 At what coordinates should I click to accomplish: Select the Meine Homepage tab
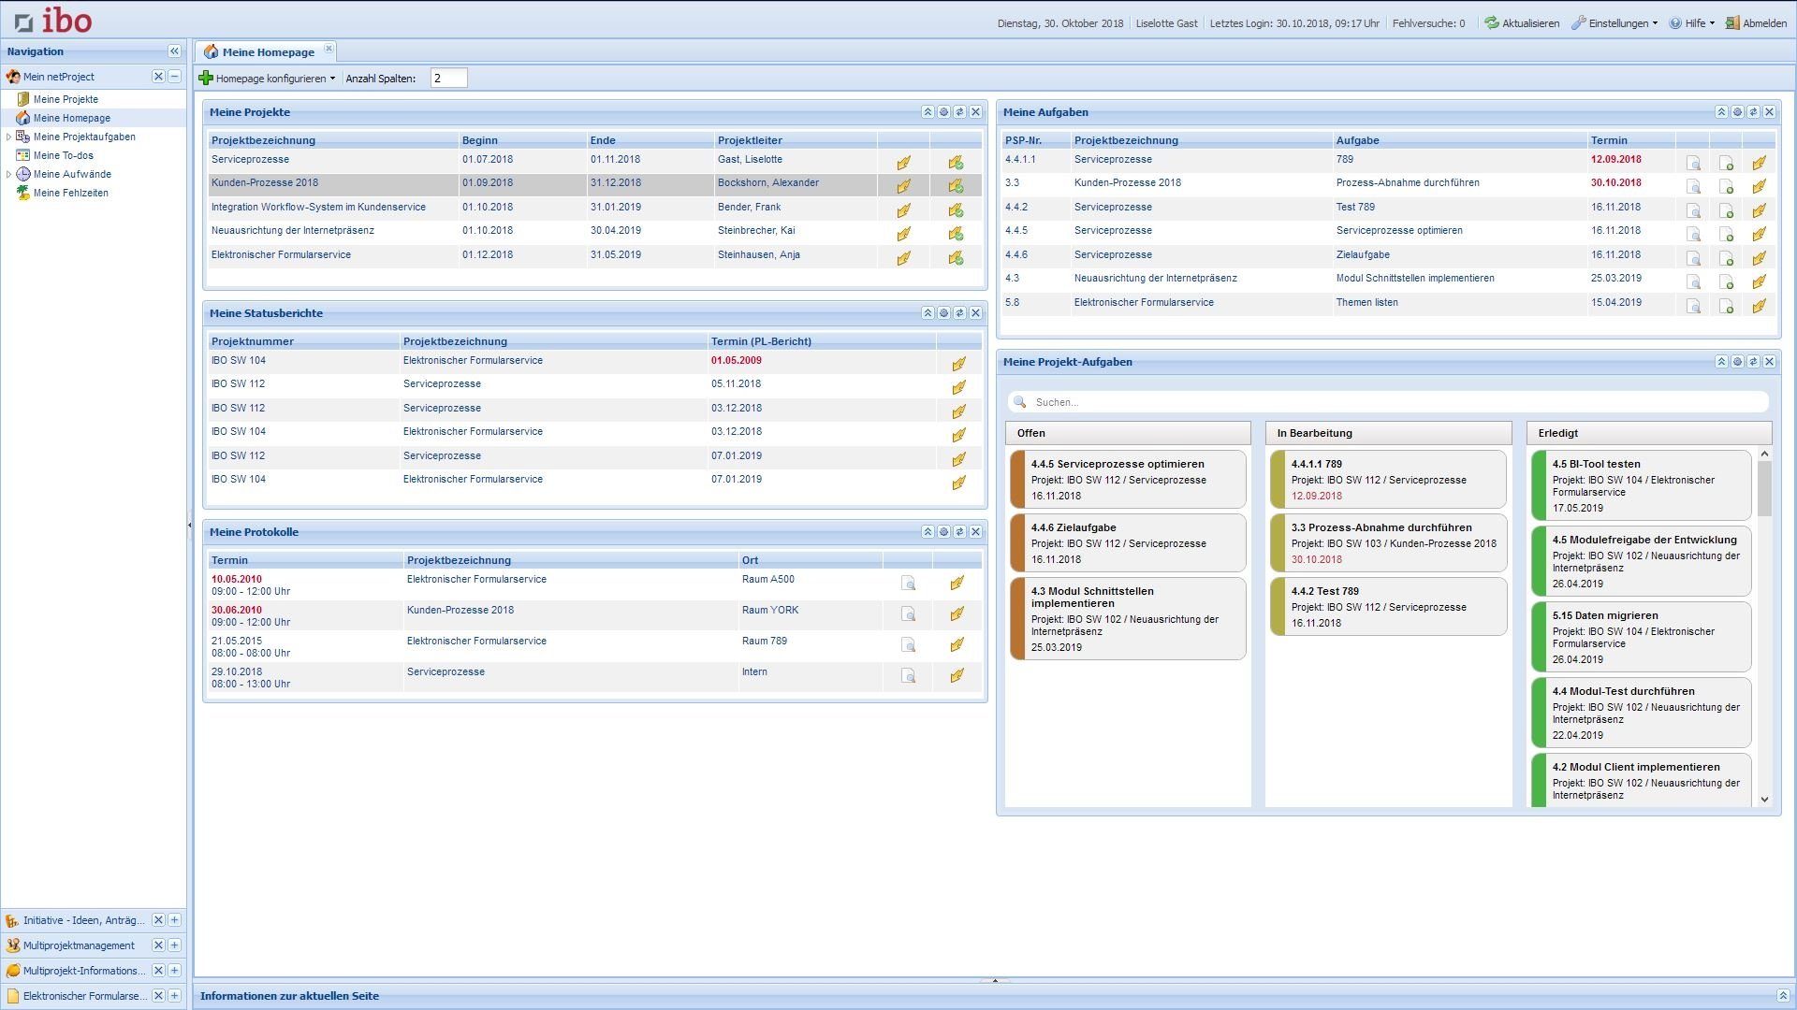tap(265, 51)
